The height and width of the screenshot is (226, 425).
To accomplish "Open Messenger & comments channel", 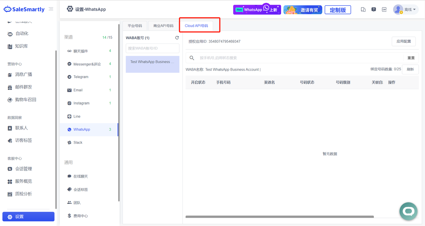I will pyautogui.click(x=87, y=64).
